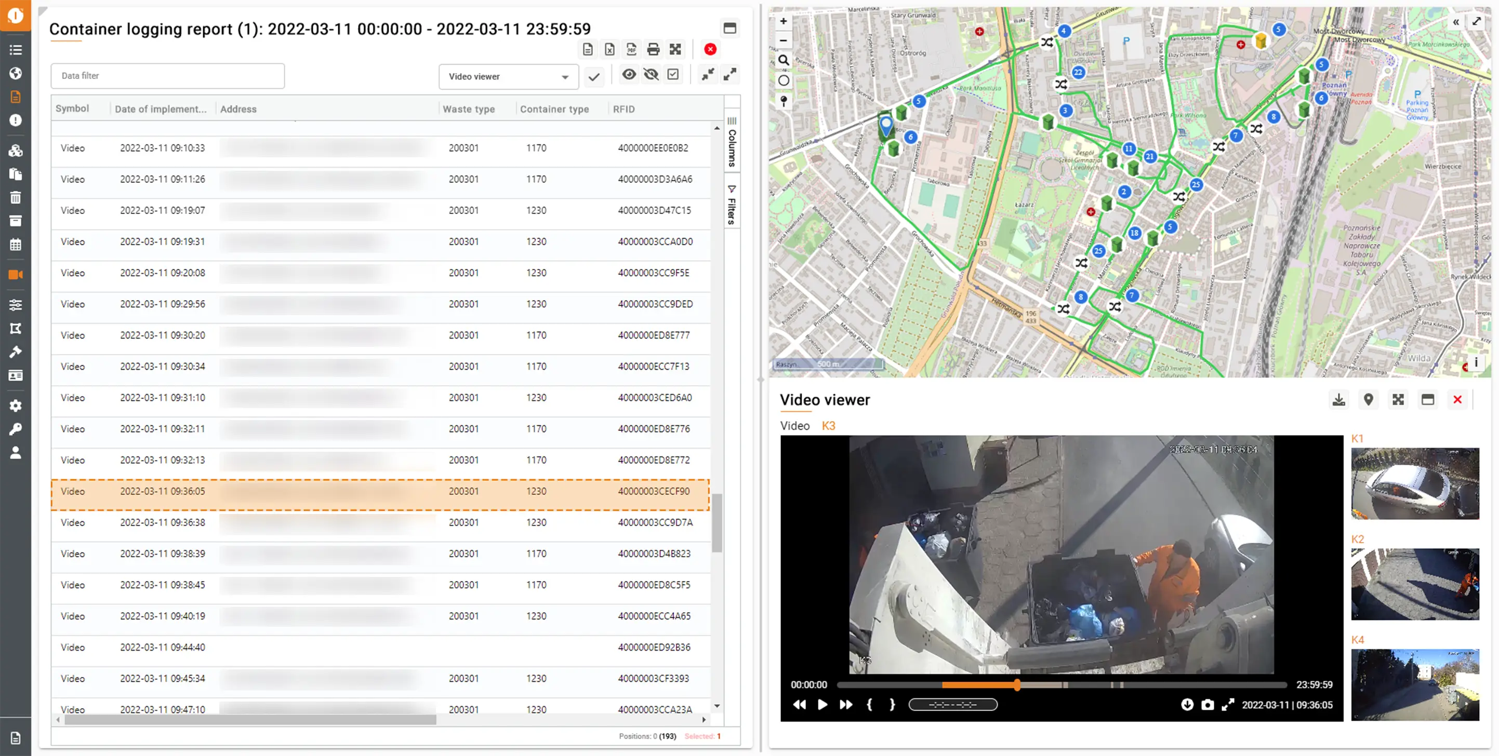Switch to the K3 camera tab
Viewport: 1499px width, 756px height.
pos(828,426)
